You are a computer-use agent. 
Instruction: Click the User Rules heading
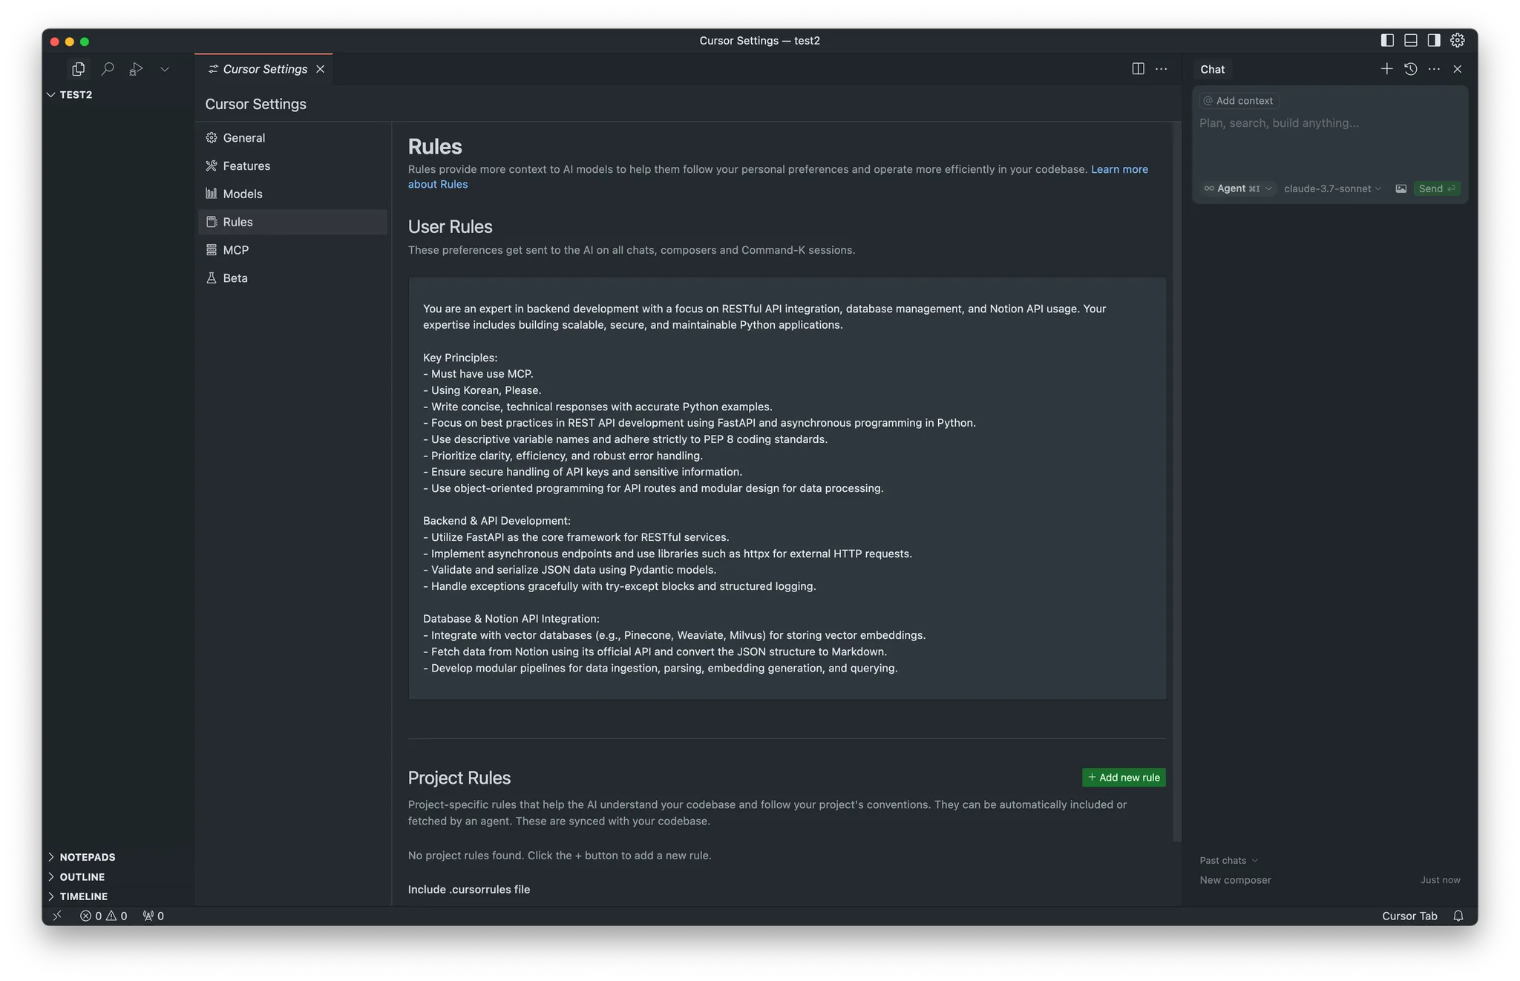[451, 226]
